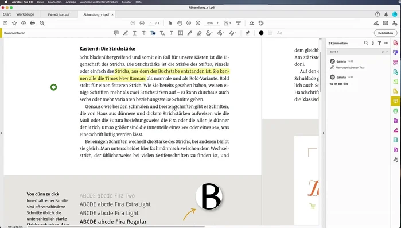Image resolution: width=401 pixels, height=228 pixels.
Task: Open the line thickness control
Action: tap(270, 33)
